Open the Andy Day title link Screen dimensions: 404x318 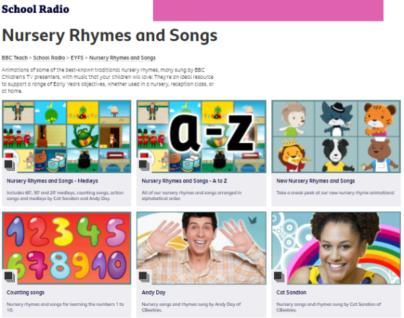click(154, 292)
